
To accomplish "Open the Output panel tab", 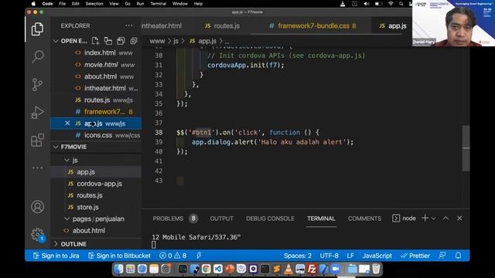I will pos(222,219).
